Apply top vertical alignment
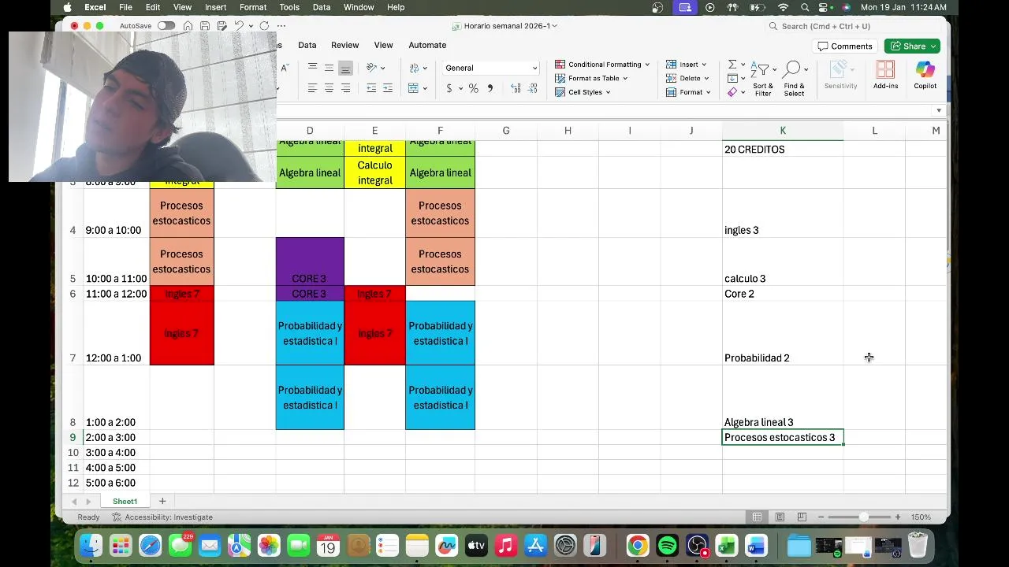 pos(312,68)
